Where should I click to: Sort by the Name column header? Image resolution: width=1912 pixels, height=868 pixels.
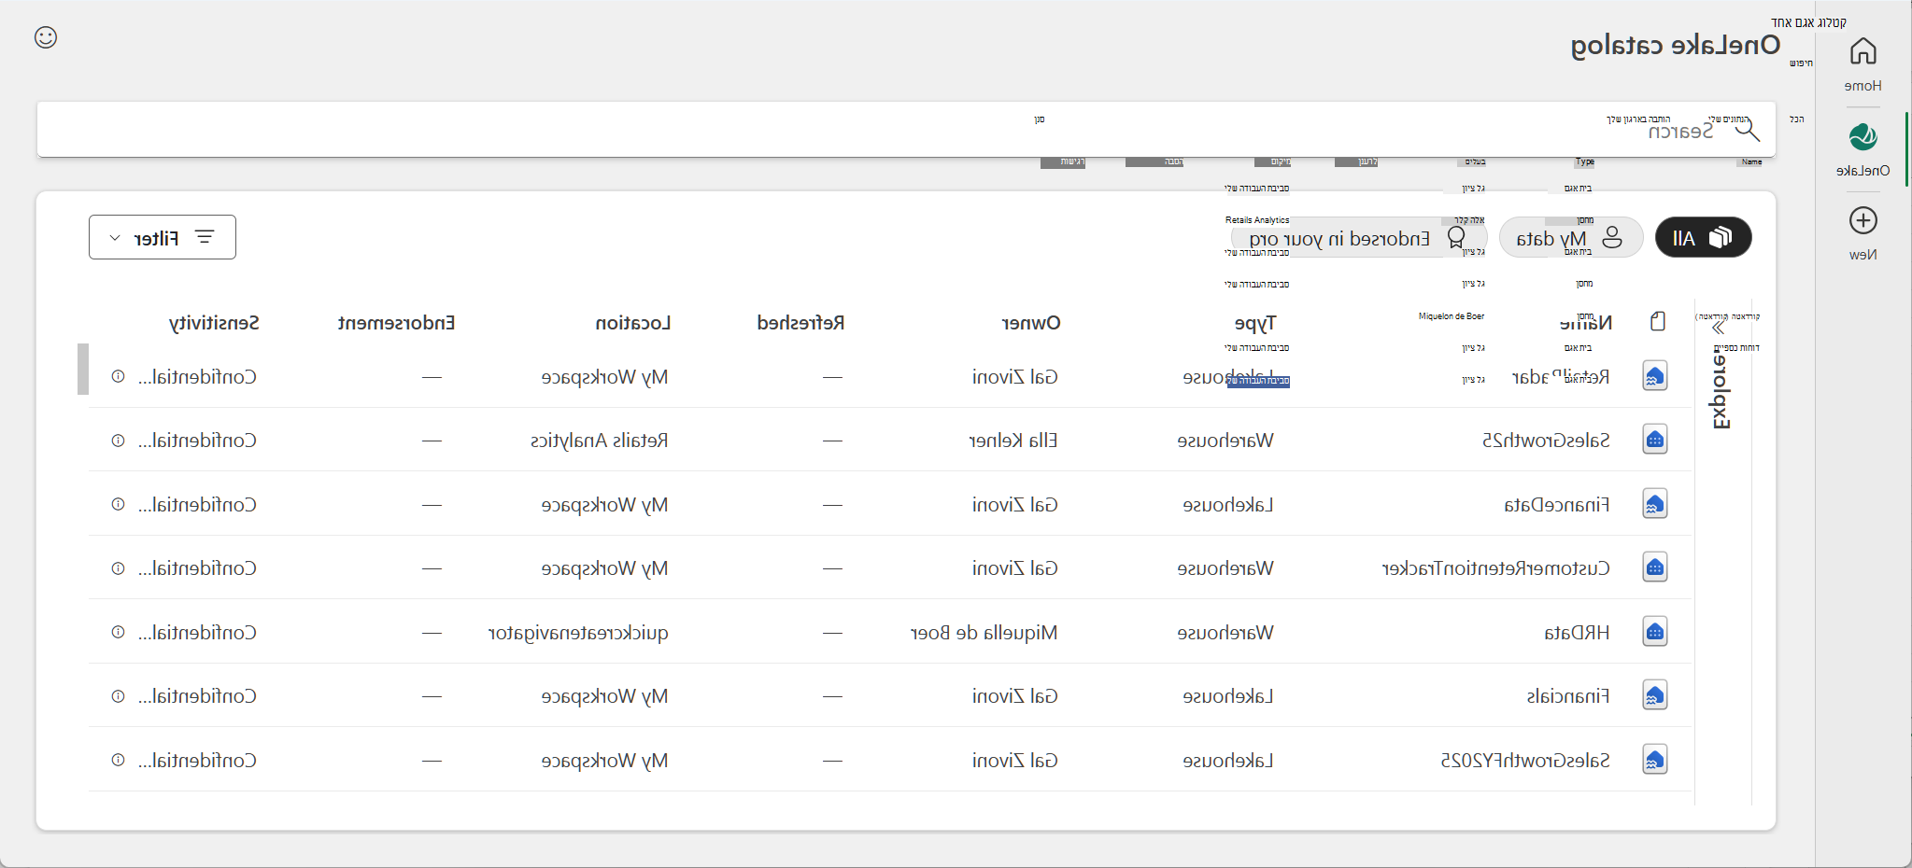click(x=1586, y=323)
